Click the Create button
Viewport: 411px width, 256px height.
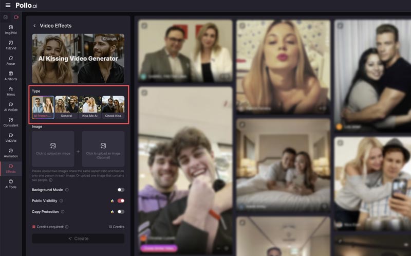[78, 239]
